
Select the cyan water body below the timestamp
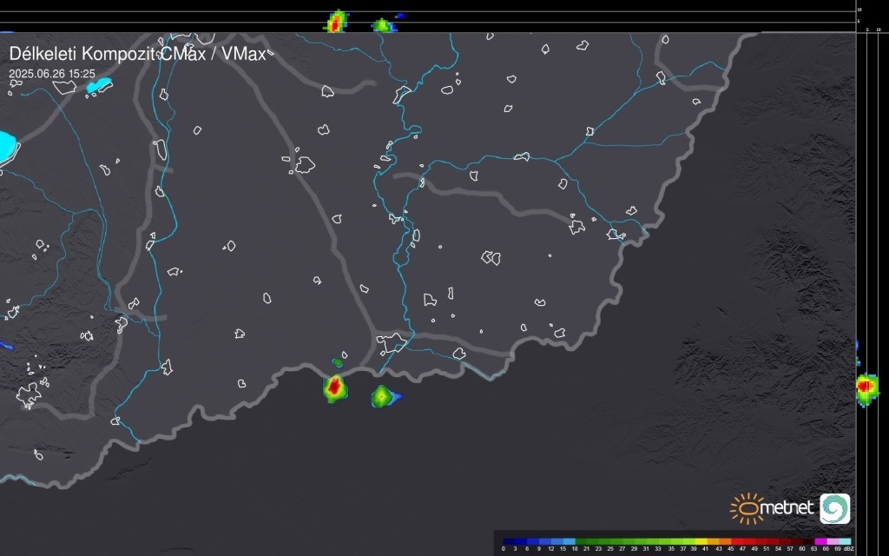click(x=99, y=86)
